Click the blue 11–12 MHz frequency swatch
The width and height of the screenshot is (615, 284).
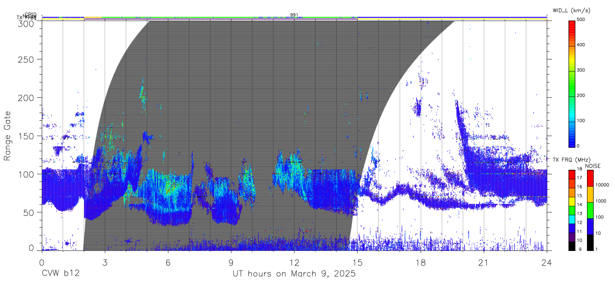pyautogui.click(x=572, y=228)
